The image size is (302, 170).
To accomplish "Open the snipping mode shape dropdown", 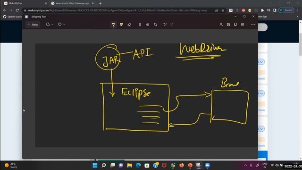I will click(x=49, y=25).
